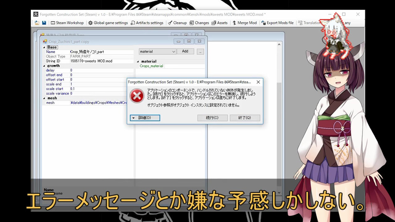Click the mesh path value
Screen dimensions: 395x222
click(x=98, y=103)
